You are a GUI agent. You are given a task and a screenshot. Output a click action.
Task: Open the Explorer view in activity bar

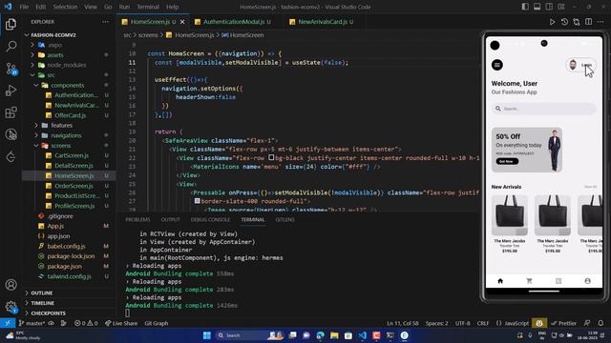[x=11, y=24]
